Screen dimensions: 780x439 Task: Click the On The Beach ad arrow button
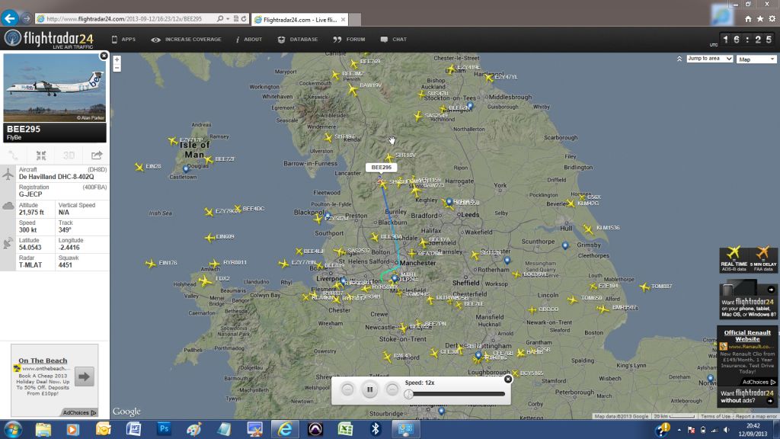(84, 377)
